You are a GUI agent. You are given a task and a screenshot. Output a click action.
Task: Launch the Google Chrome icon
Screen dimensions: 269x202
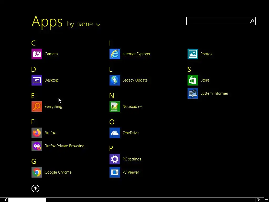click(37, 172)
